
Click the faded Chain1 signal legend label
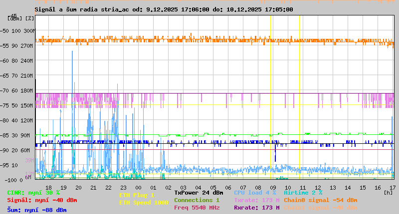(x=321, y=208)
